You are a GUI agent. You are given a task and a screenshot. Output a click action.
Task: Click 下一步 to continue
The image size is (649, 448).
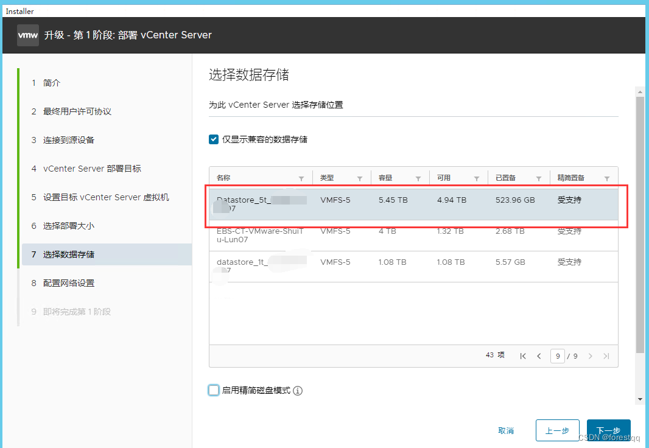tap(608, 430)
